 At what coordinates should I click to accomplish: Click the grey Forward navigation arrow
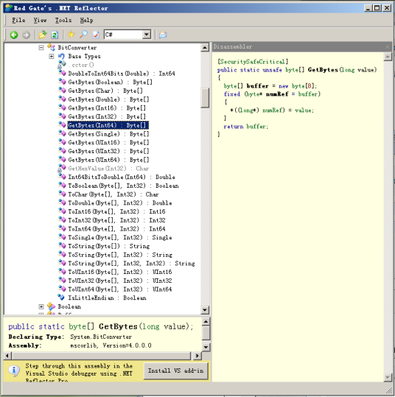click(x=26, y=35)
